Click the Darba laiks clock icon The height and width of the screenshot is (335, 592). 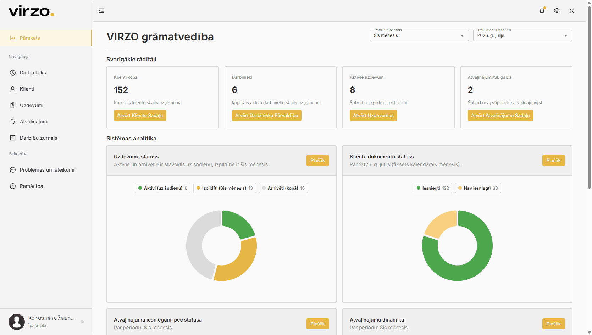tap(13, 73)
